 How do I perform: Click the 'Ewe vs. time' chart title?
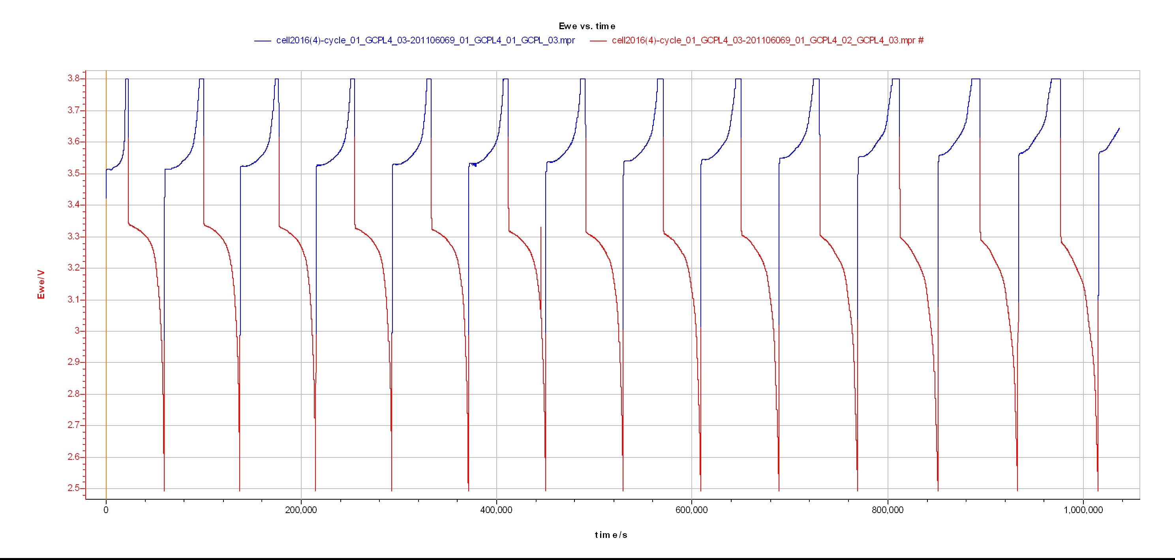[x=587, y=26]
